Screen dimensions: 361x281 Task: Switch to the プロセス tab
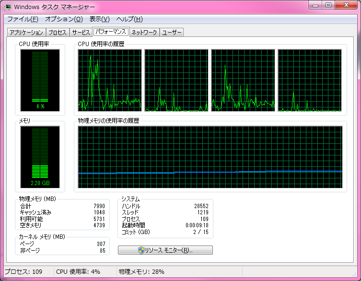58,33
